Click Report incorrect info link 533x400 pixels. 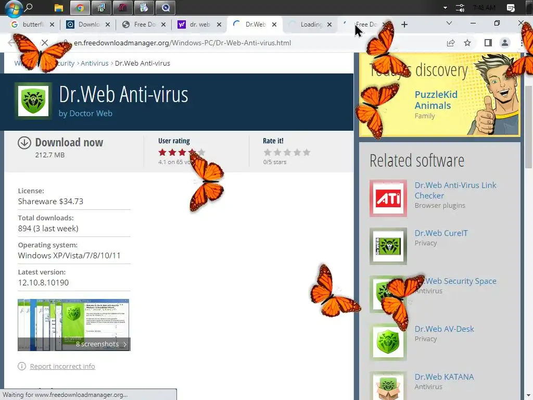[x=62, y=366]
